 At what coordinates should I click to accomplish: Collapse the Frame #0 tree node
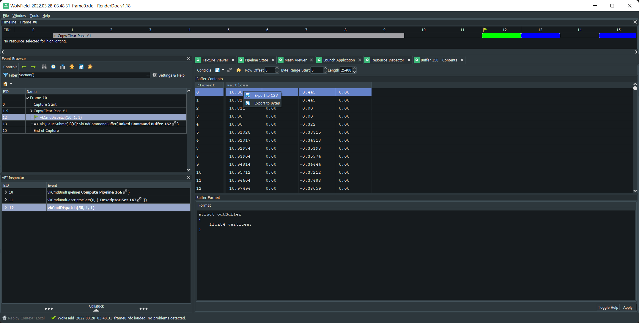tap(27, 98)
